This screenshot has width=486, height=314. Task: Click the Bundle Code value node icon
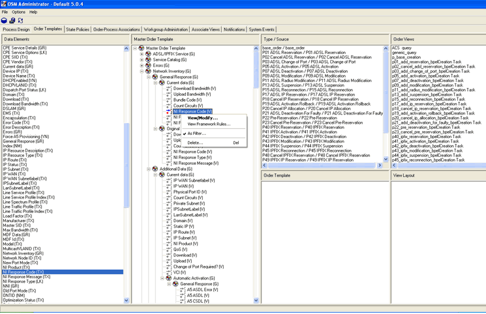pyautogui.click(x=168, y=100)
